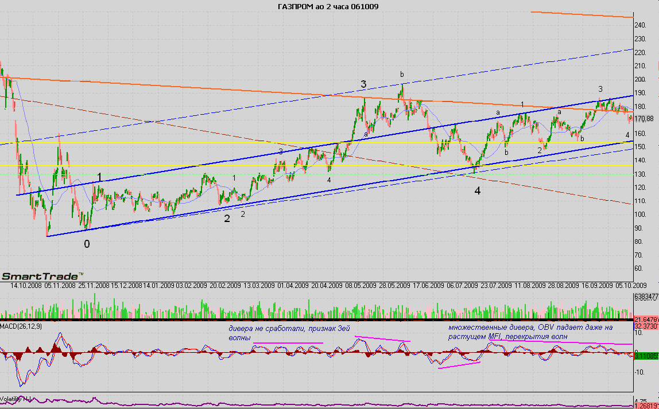Click the note starting 'множественные дивера, OBV падает'

click(x=530, y=332)
